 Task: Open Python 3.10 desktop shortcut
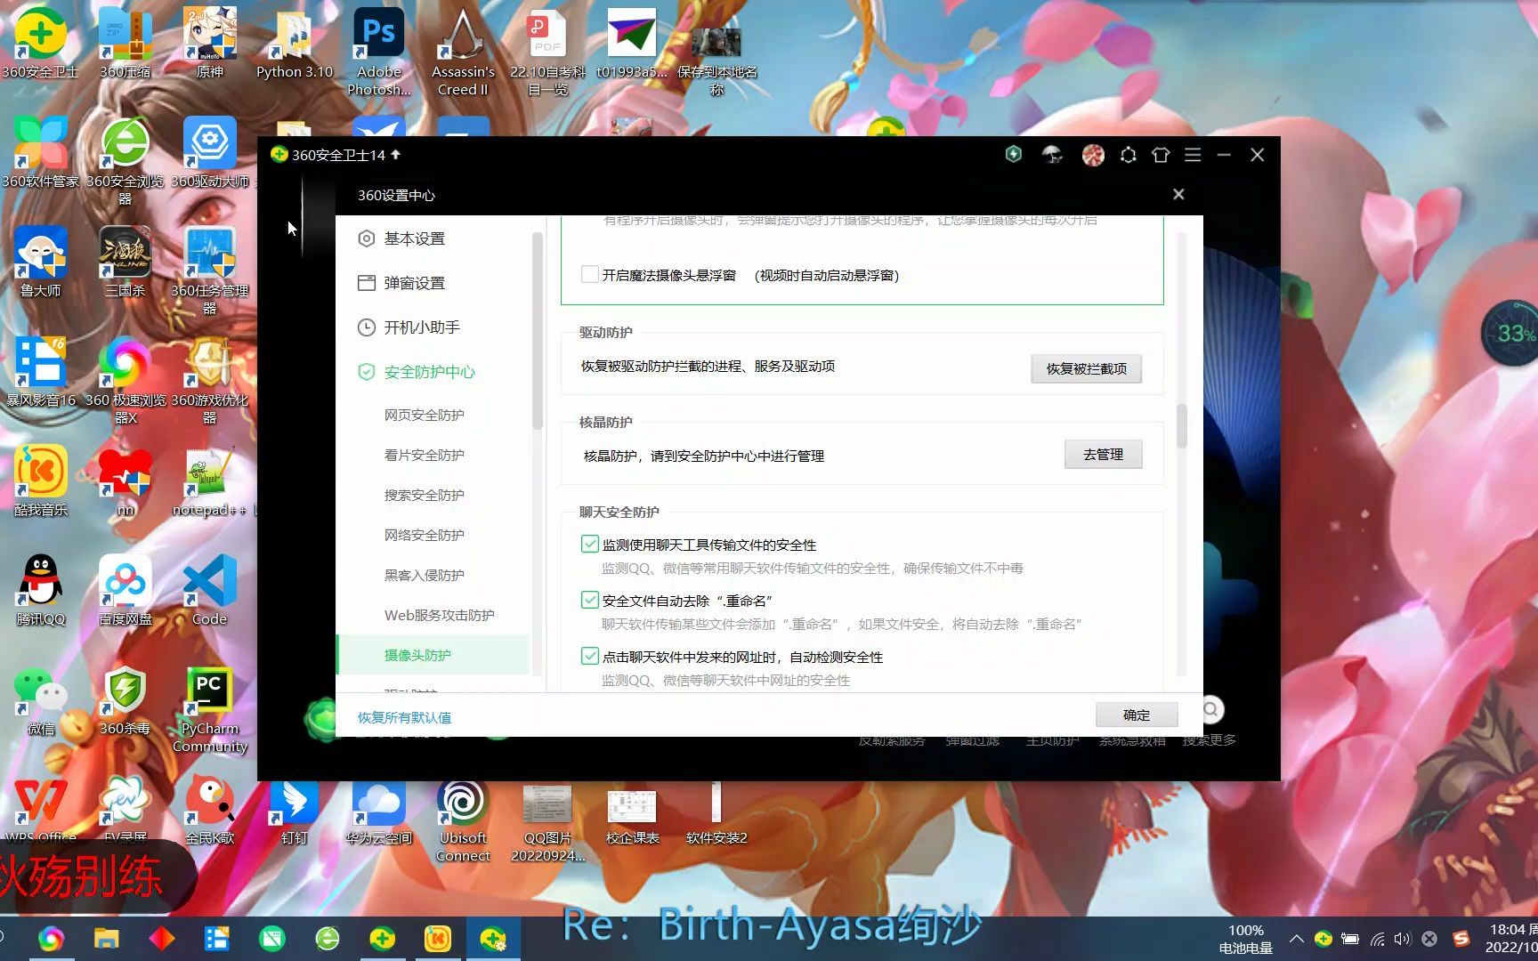(x=295, y=43)
